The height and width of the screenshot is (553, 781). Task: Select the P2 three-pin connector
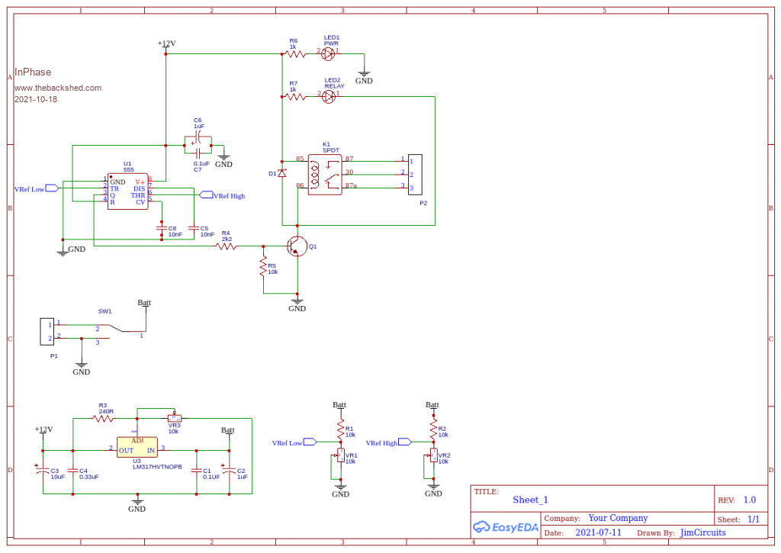point(416,174)
